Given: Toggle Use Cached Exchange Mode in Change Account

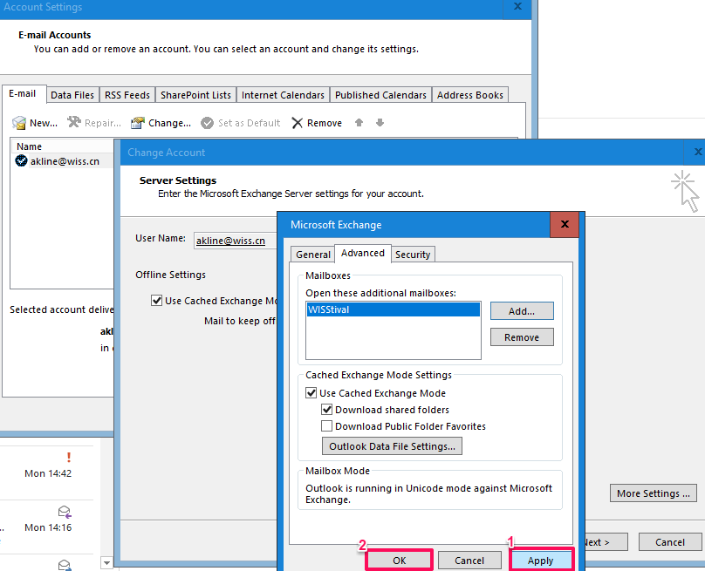Looking at the screenshot, I should 156,300.
